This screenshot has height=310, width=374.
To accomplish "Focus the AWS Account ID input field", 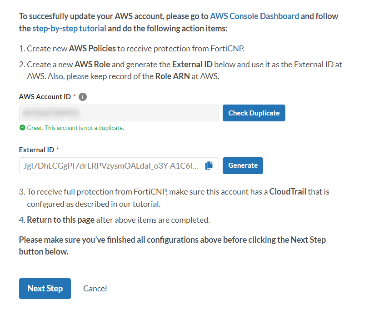I will pos(119,113).
